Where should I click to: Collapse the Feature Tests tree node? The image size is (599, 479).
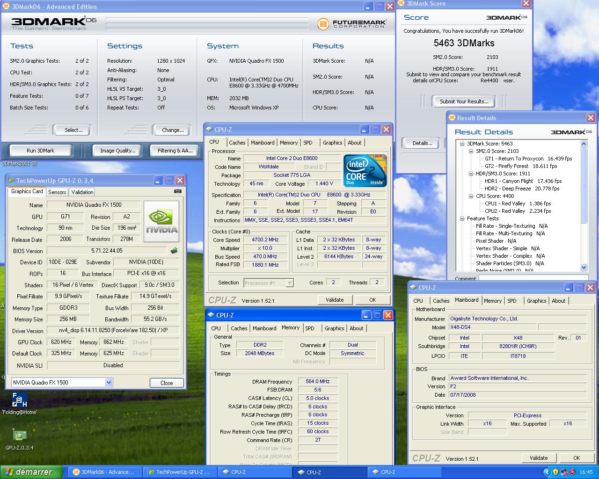[x=462, y=218]
